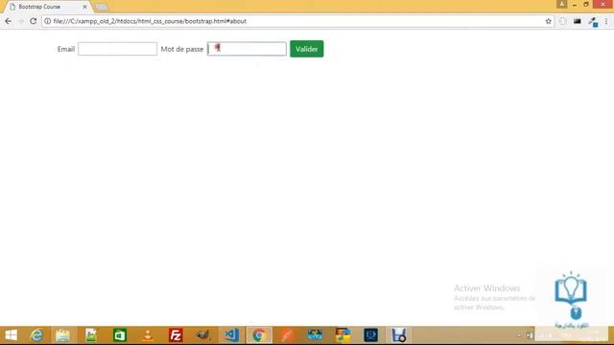Restore down the Chrome window
Viewport: 614px width, 345px height.
coord(586,4)
